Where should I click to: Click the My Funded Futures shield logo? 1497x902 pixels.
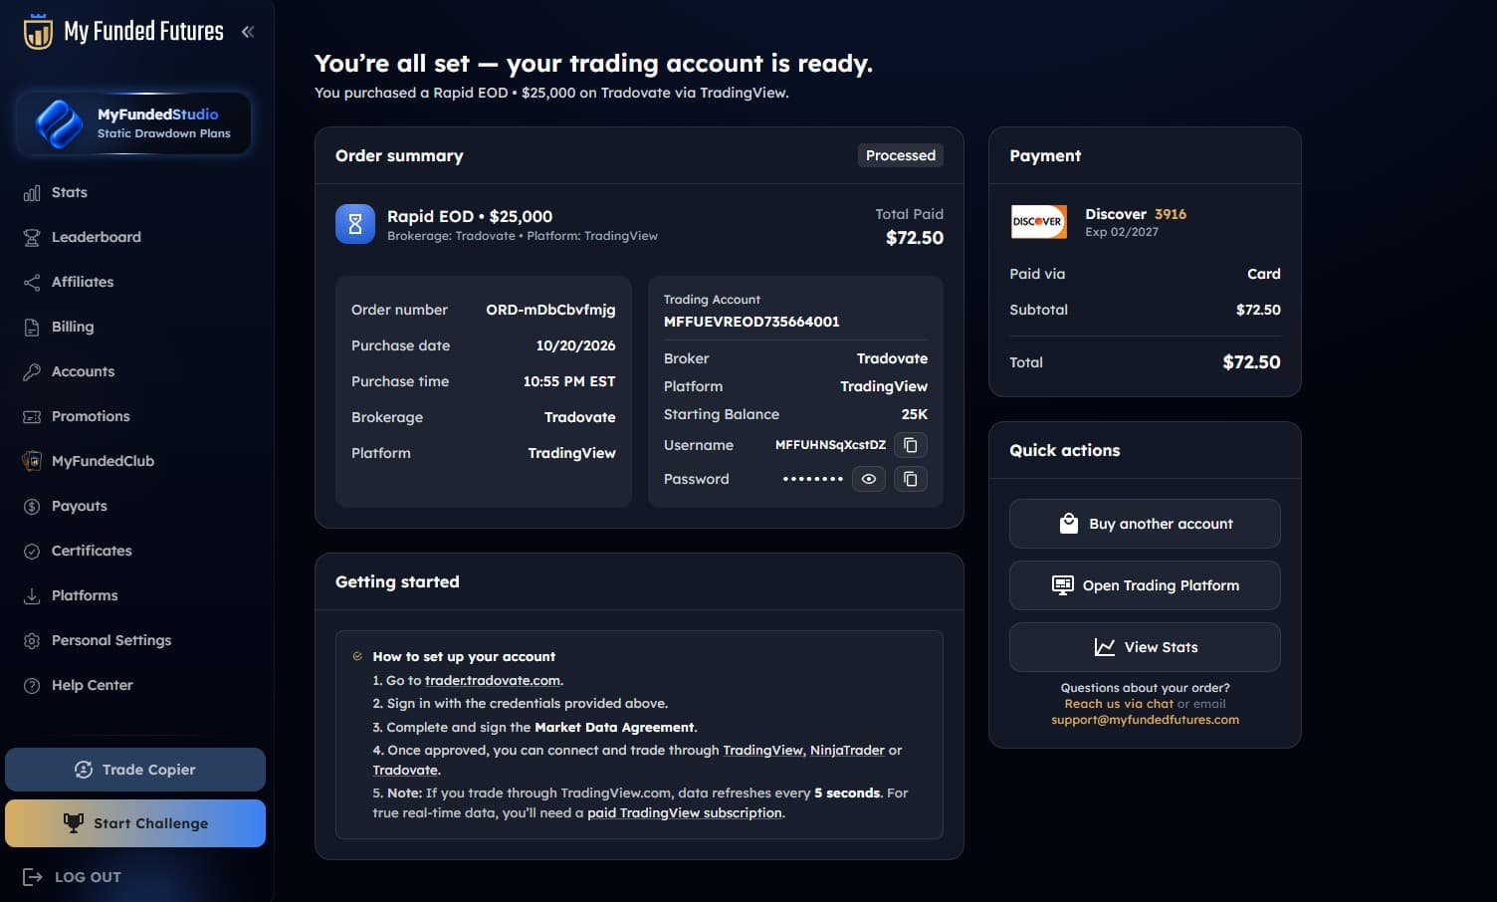38,31
